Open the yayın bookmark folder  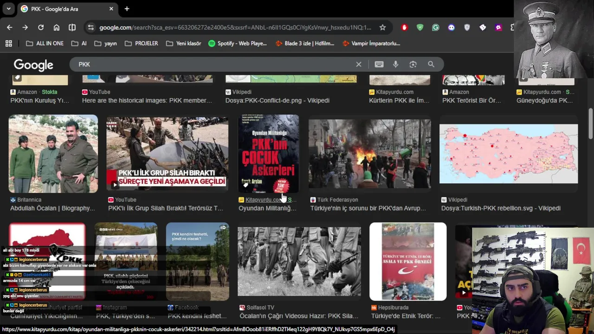[x=105, y=43]
